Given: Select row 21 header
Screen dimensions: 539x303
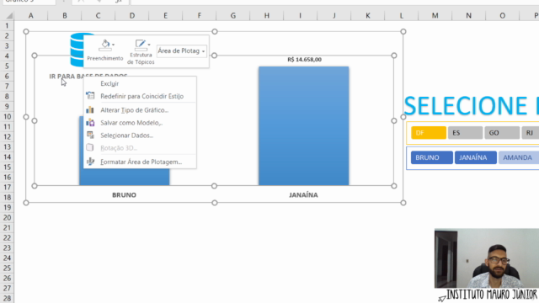Looking at the screenshot, I should (x=7, y=227).
